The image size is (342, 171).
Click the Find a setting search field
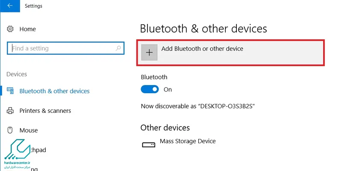66,48
